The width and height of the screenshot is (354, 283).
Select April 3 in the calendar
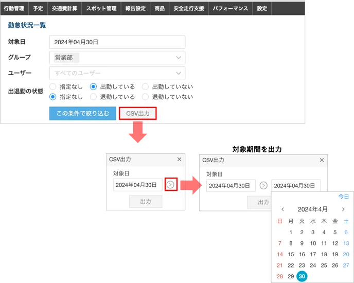click(313, 232)
